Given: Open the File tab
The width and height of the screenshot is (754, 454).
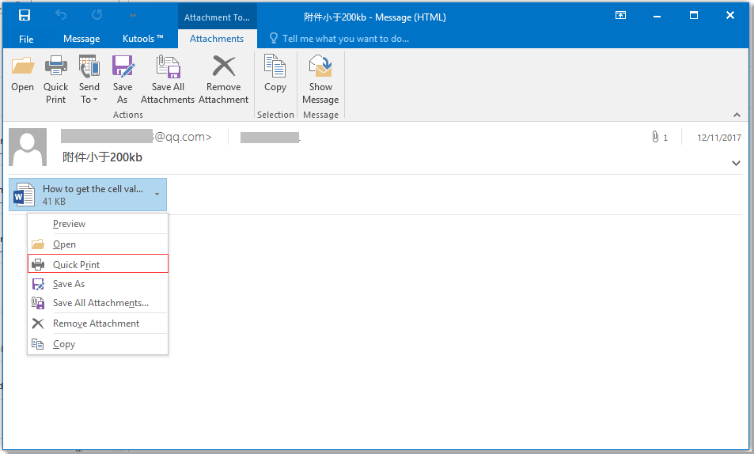Looking at the screenshot, I should 26,39.
